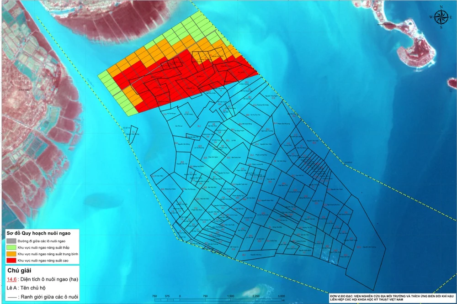Click the red underlined 14.6 area sample
Image resolution: width=457 pixels, height=304 pixels.
click(x=12, y=279)
